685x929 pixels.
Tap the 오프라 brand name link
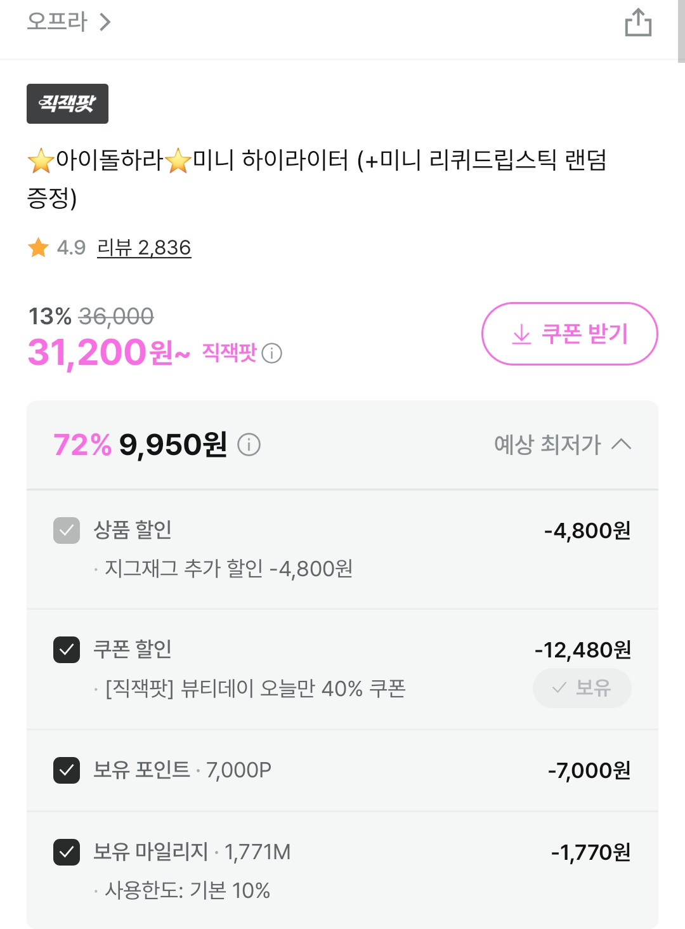pyautogui.click(x=57, y=22)
